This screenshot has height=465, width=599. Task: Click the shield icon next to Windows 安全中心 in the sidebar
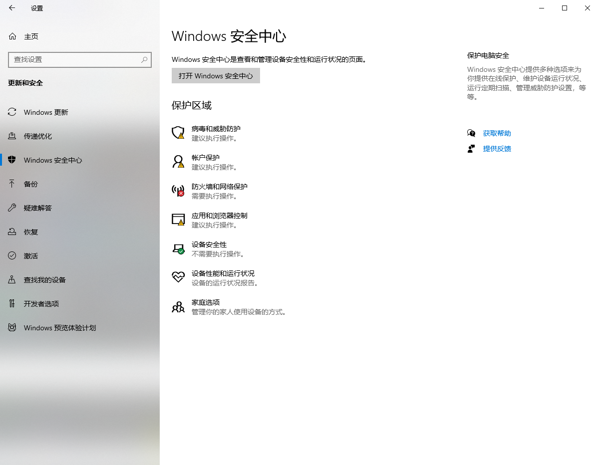point(12,160)
